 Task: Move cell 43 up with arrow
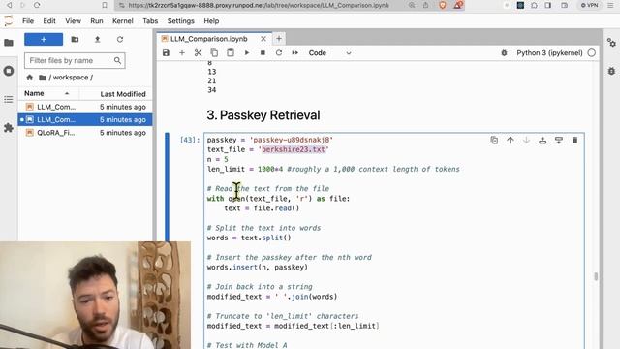pos(511,140)
